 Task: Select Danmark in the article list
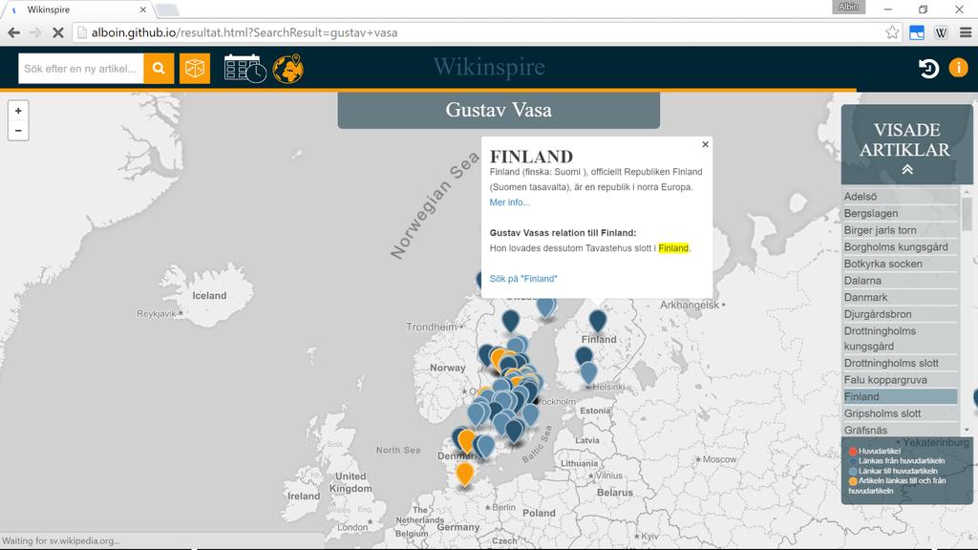pos(900,298)
